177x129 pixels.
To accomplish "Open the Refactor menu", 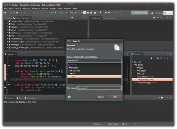I will (x=27, y=9).
